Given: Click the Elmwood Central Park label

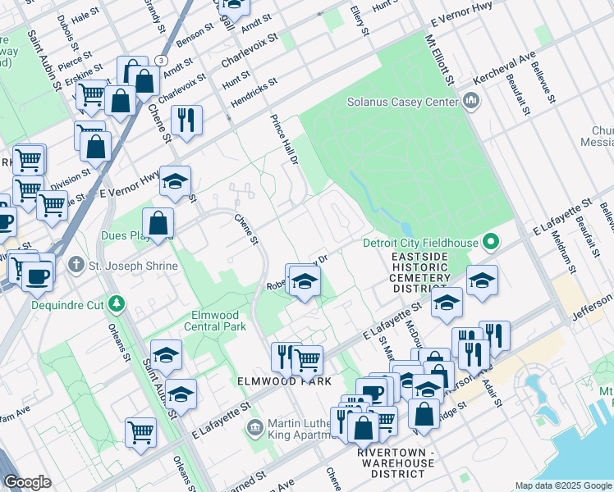Looking at the screenshot, I should 215,321.
